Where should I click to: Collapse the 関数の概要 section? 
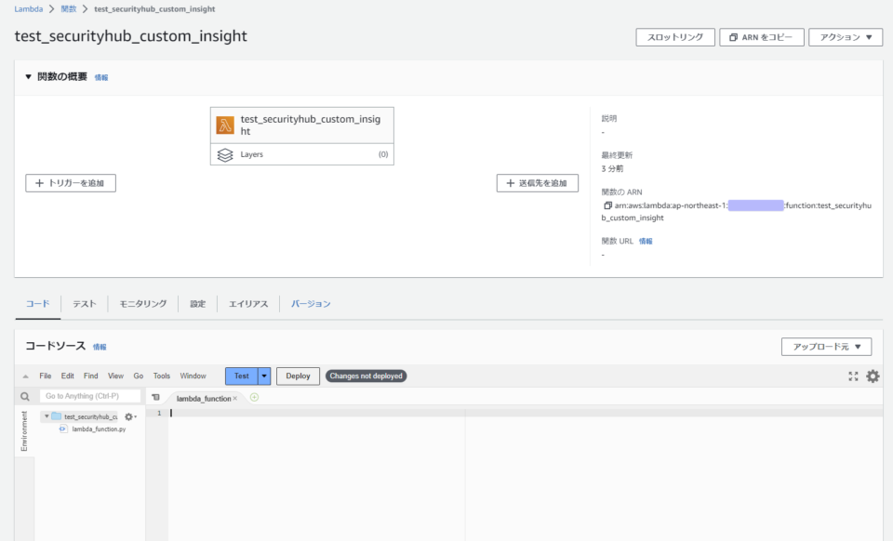click(28, 77)
